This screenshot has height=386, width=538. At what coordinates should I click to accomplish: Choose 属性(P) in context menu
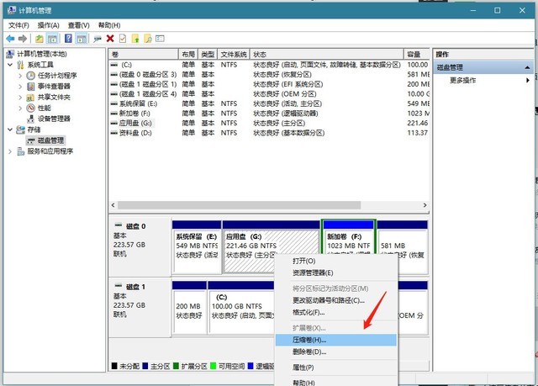(336, 367)
